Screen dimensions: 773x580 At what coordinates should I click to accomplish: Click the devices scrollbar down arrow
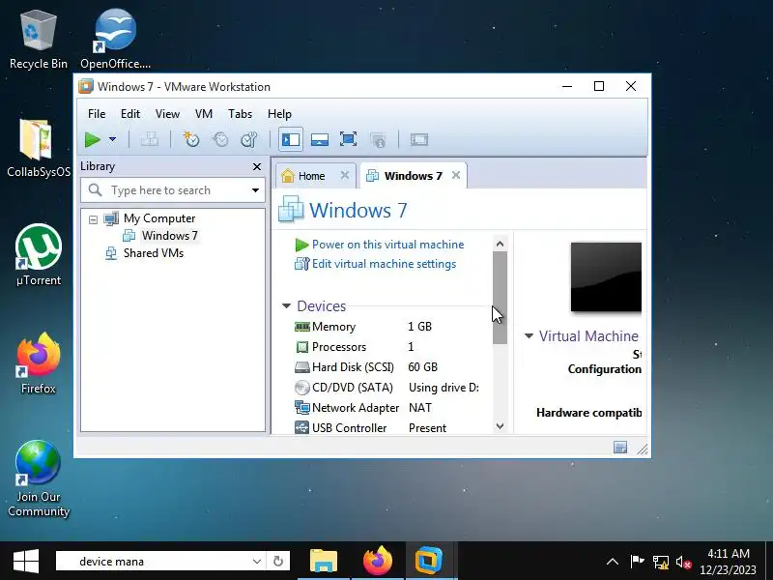coord(500,426)
